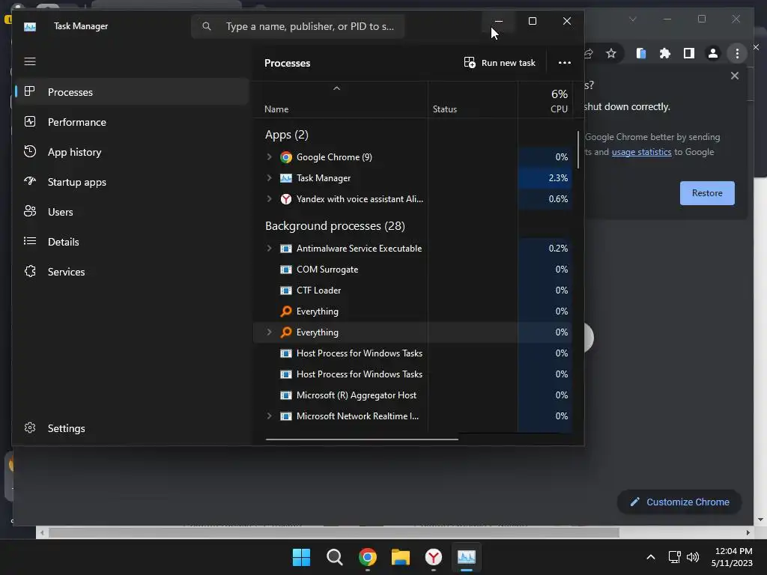Image resolution: width=767 pixels, height=575 pixels.
Task: Click the Performance graph icon
Action: [30, 122]
